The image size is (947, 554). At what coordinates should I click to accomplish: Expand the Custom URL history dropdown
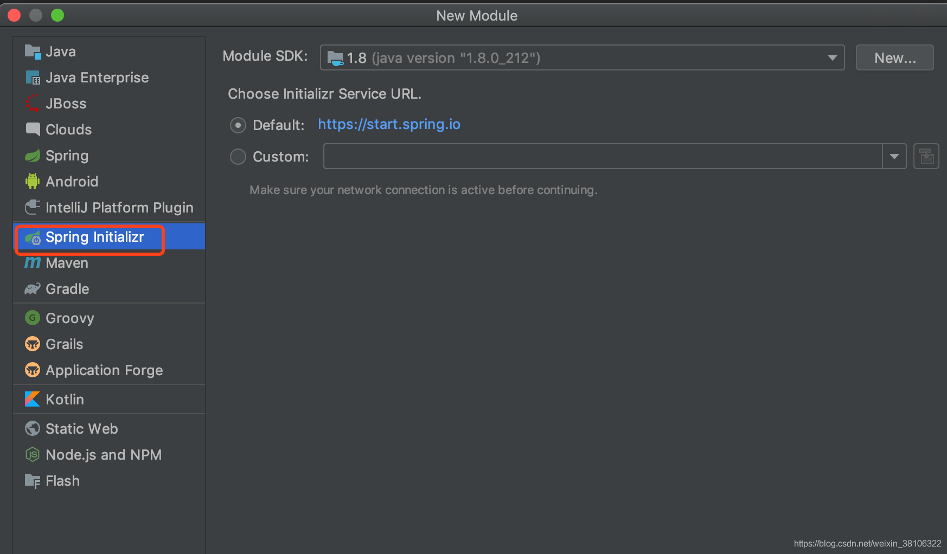pos(894,156)
